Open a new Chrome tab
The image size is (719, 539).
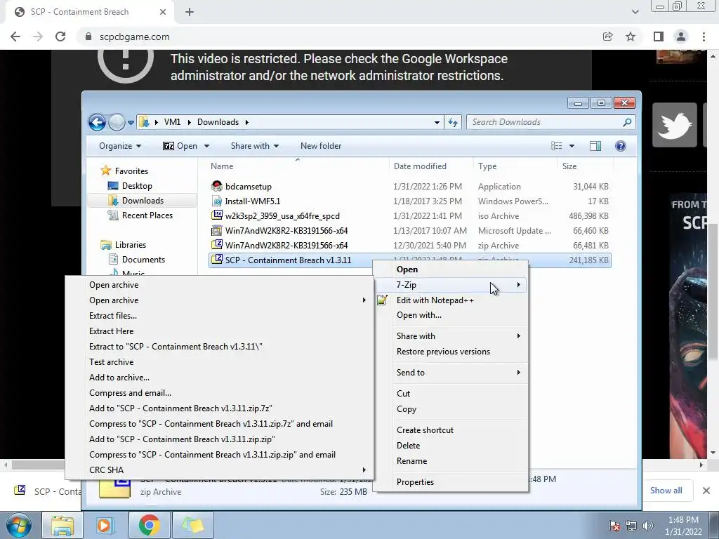190,13
